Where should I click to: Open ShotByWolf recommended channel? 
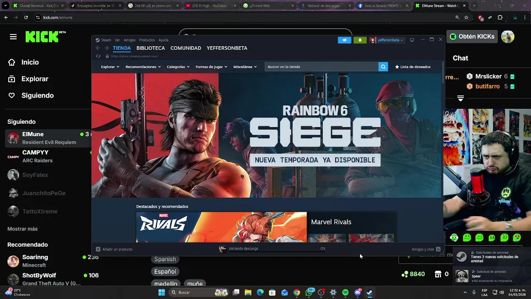(x=48, y=279)
